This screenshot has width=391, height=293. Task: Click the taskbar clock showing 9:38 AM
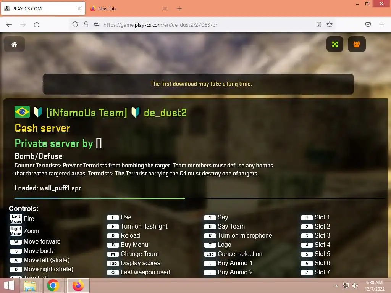coord(374,285)
